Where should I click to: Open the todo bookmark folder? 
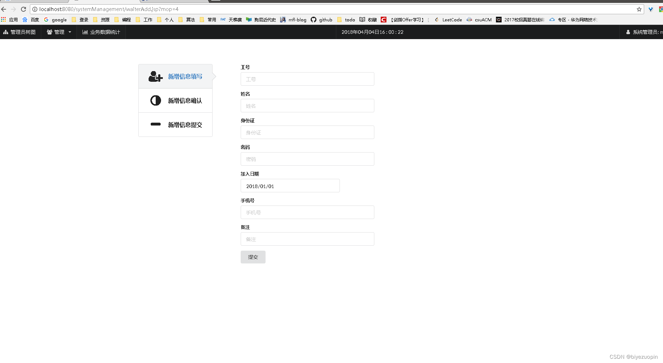(346, 20)
